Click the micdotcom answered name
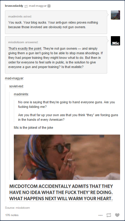The height and width of the screenshot is (221, 125). pos(16,42)
